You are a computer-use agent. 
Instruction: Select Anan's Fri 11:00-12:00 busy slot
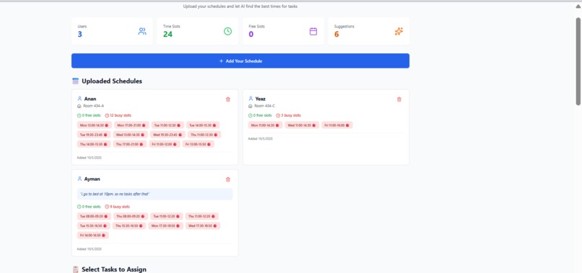point(165,144)
